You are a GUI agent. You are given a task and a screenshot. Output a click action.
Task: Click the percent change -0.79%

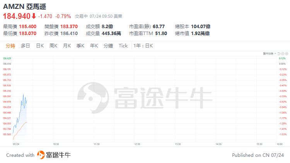click(63, 17)
